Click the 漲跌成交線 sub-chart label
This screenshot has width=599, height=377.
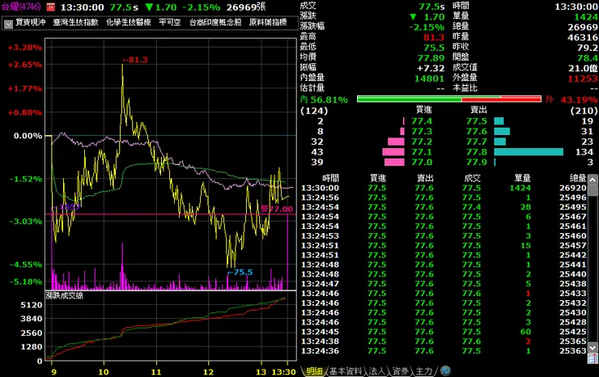pos(65,295)
